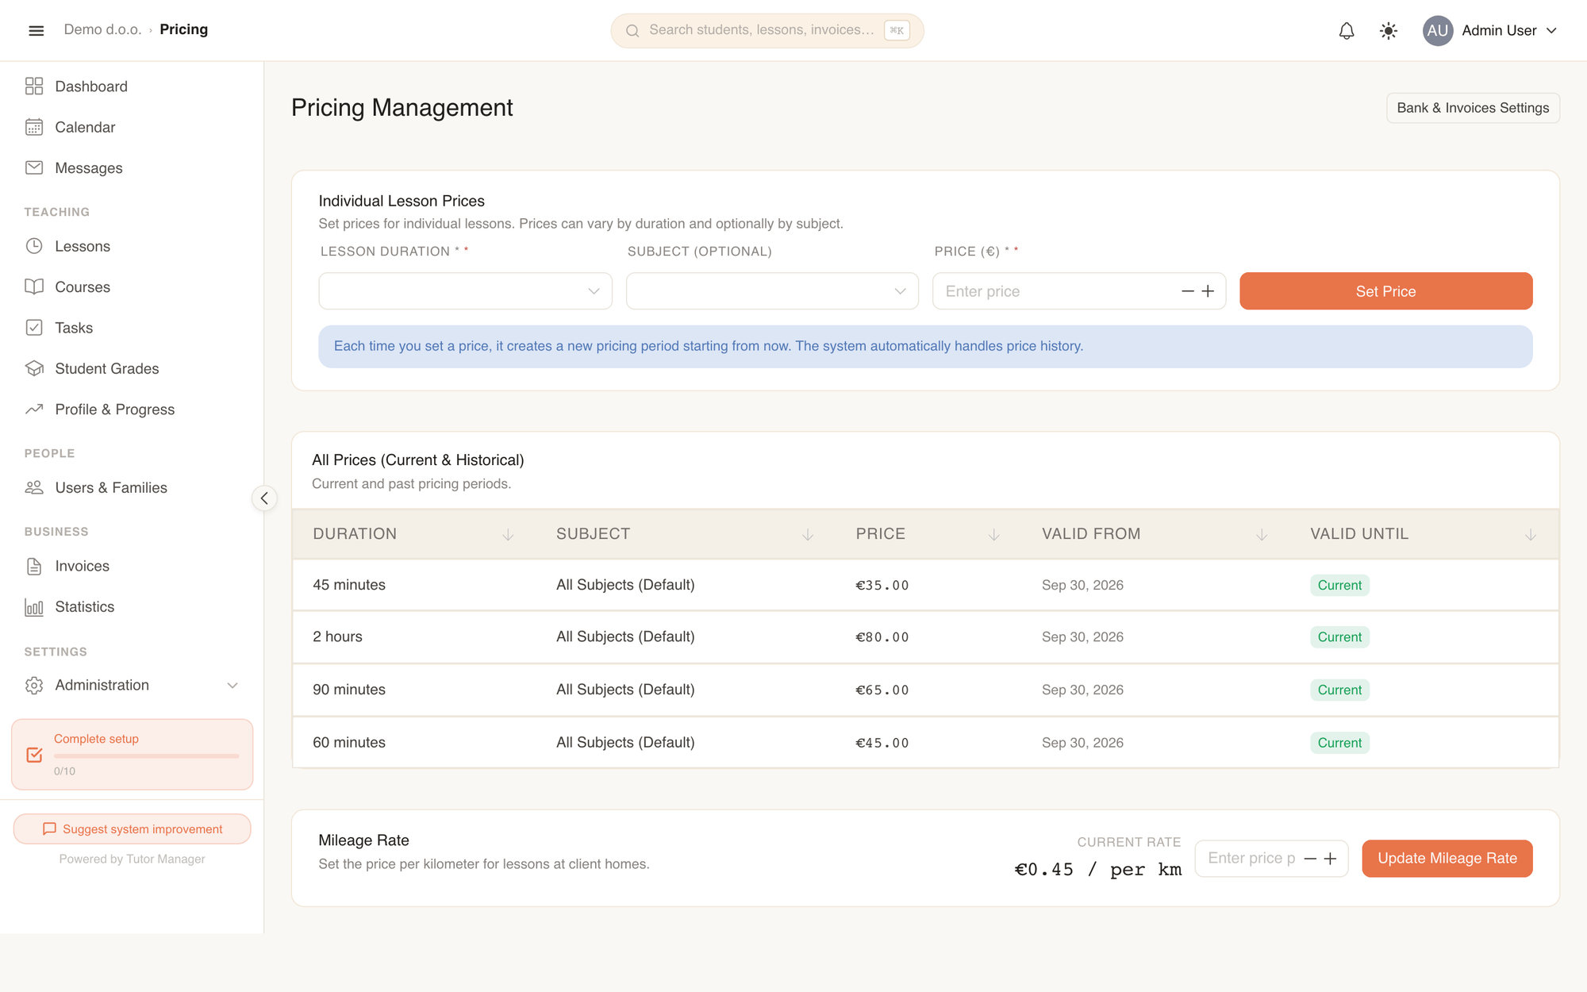The width and height of the screenshot is (1587, 992).
Task: Open the notifications bell
Action: tap(1347, 31)
